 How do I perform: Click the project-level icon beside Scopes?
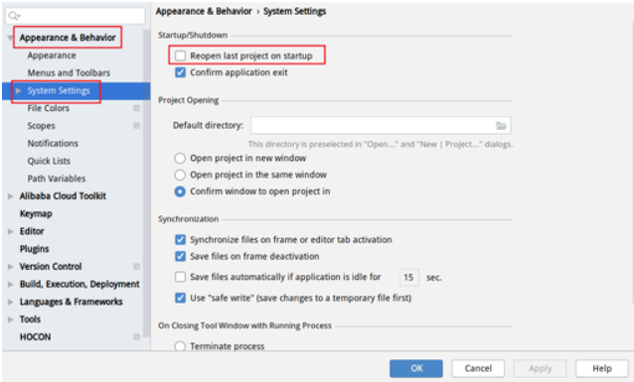pyautogui.click(x=137, y=126)
